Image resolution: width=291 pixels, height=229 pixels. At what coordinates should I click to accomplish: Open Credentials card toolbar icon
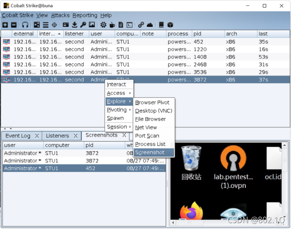(x=66, y=25)
